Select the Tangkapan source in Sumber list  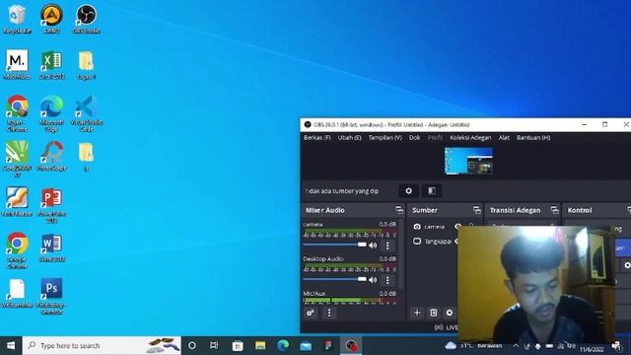(x=434, y=241)
